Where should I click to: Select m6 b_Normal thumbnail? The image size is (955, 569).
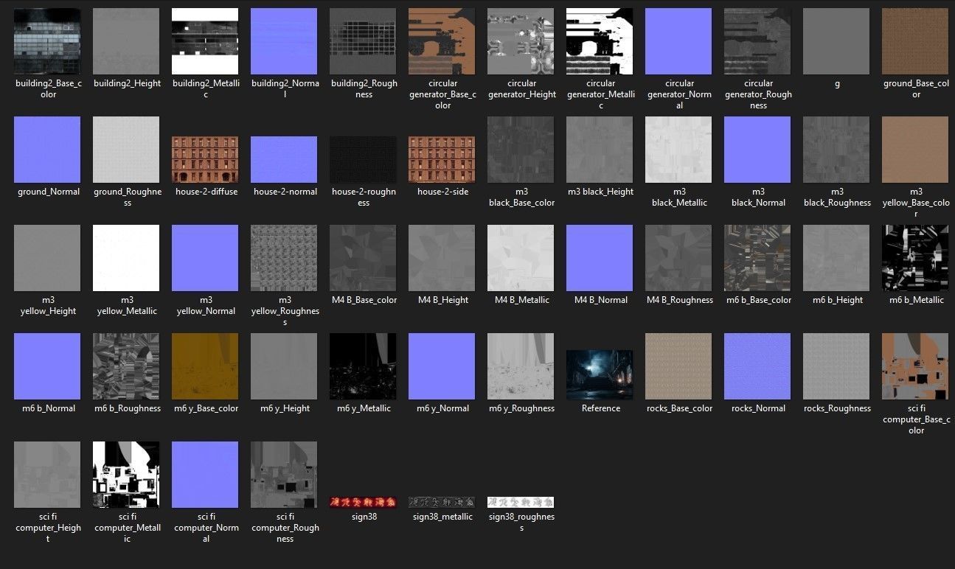pos(47,366)
